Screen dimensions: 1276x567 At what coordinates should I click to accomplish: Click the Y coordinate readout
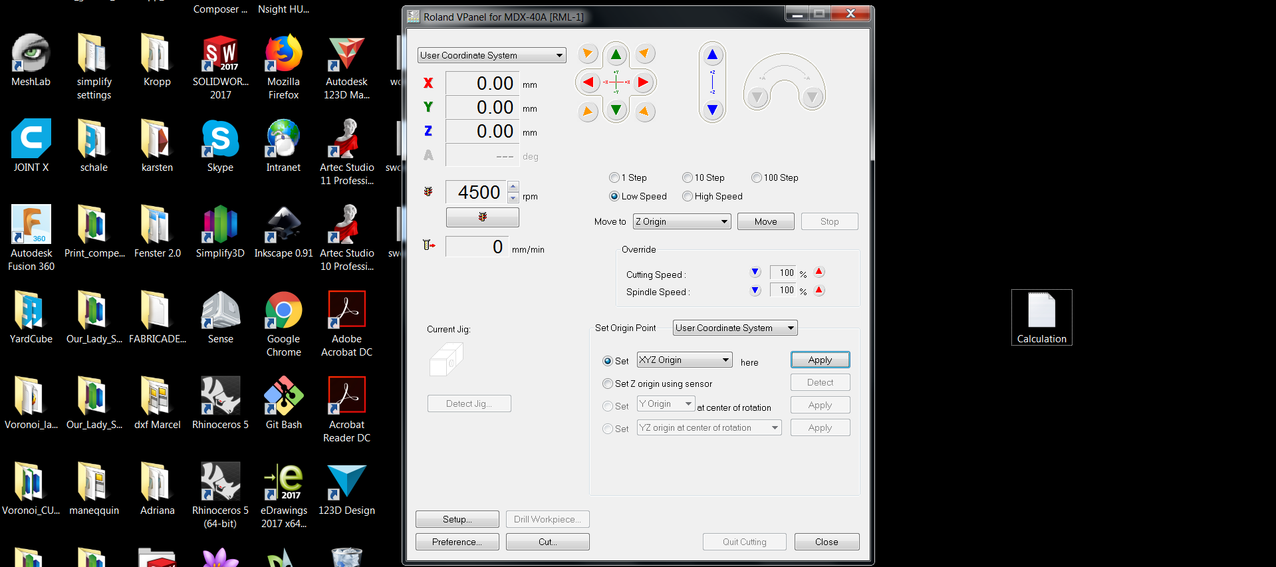tap(482, 107)
